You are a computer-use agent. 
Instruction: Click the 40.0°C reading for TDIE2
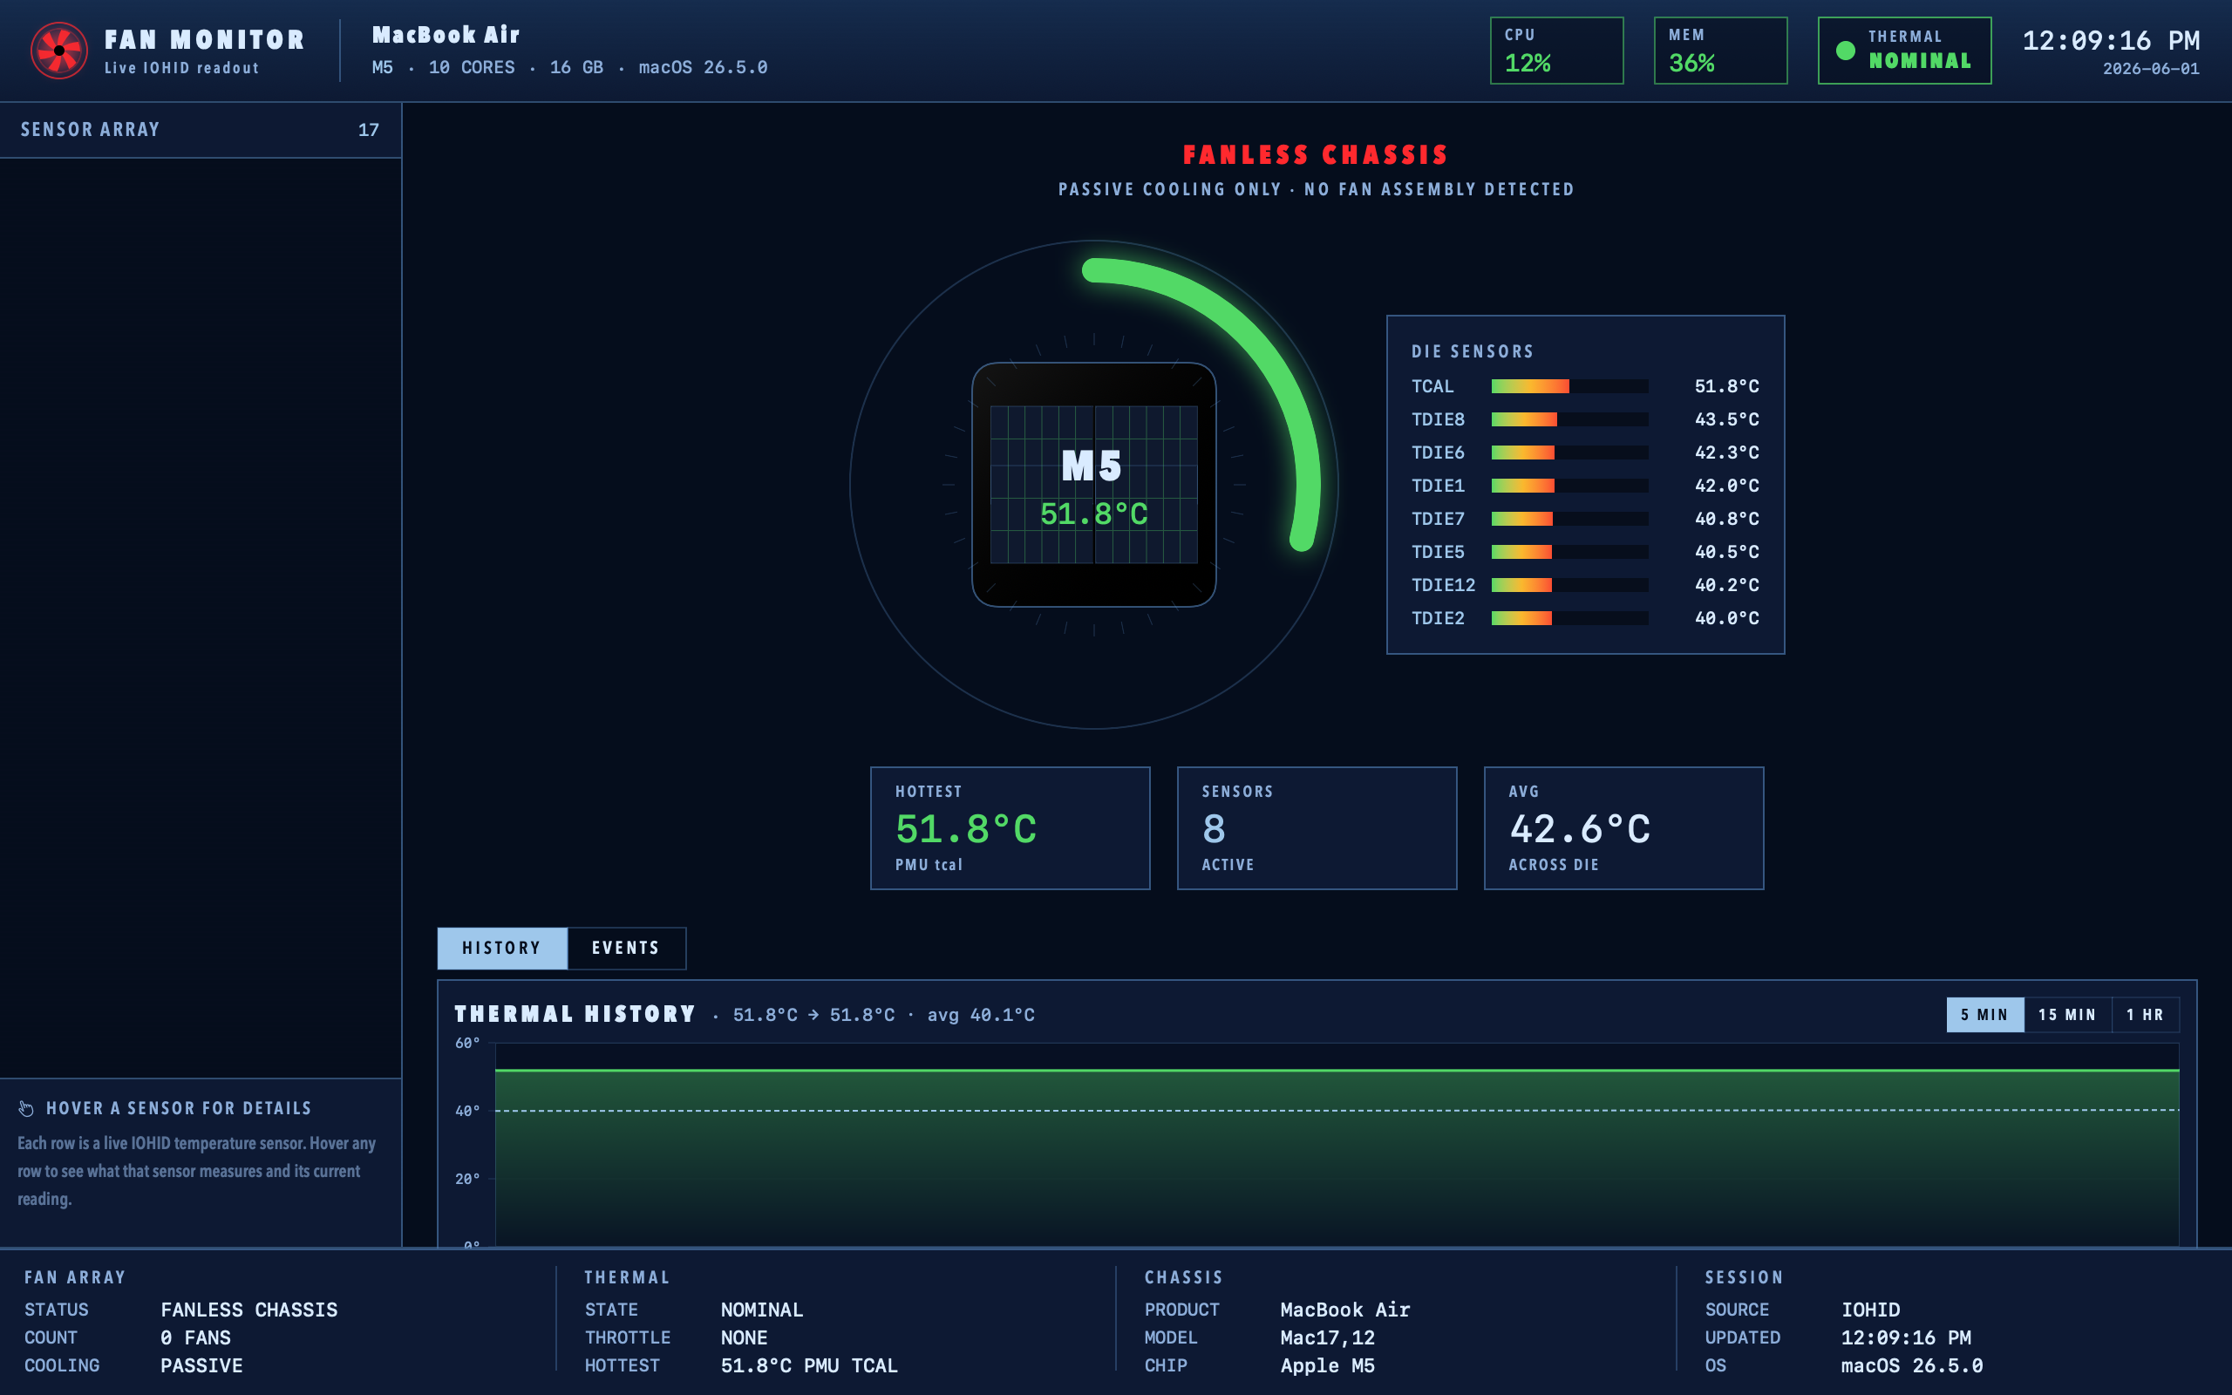point(1726,618)
